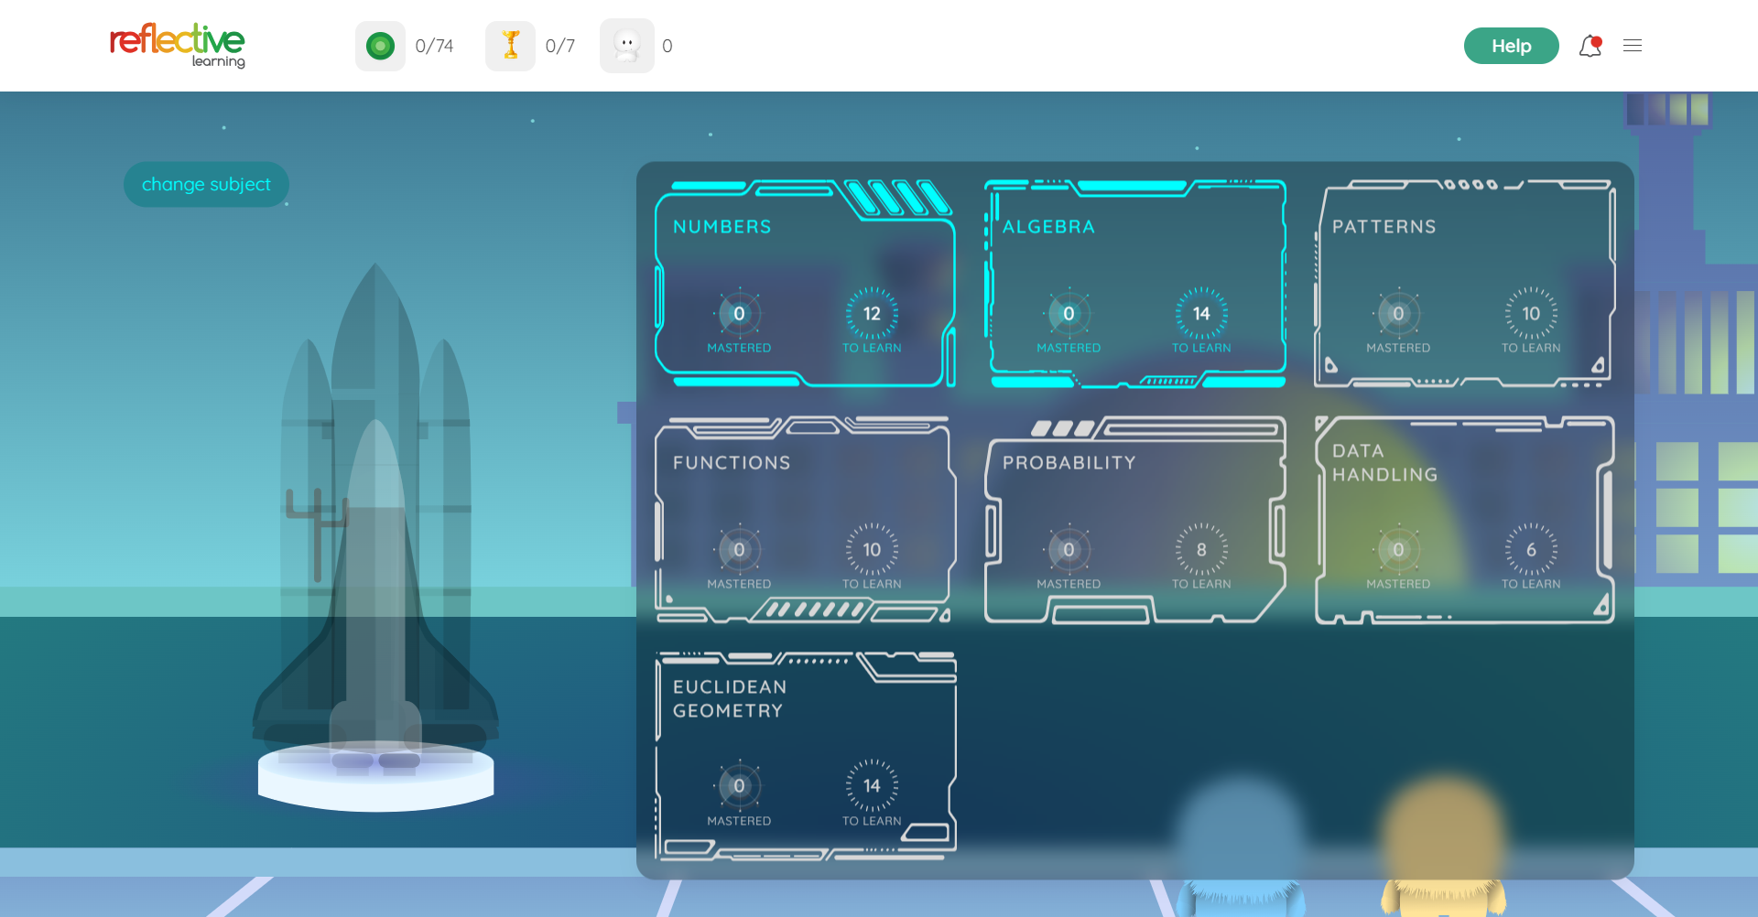Click the change subject button
This screenshot has width=1758, height=917.
click(206, 184)
